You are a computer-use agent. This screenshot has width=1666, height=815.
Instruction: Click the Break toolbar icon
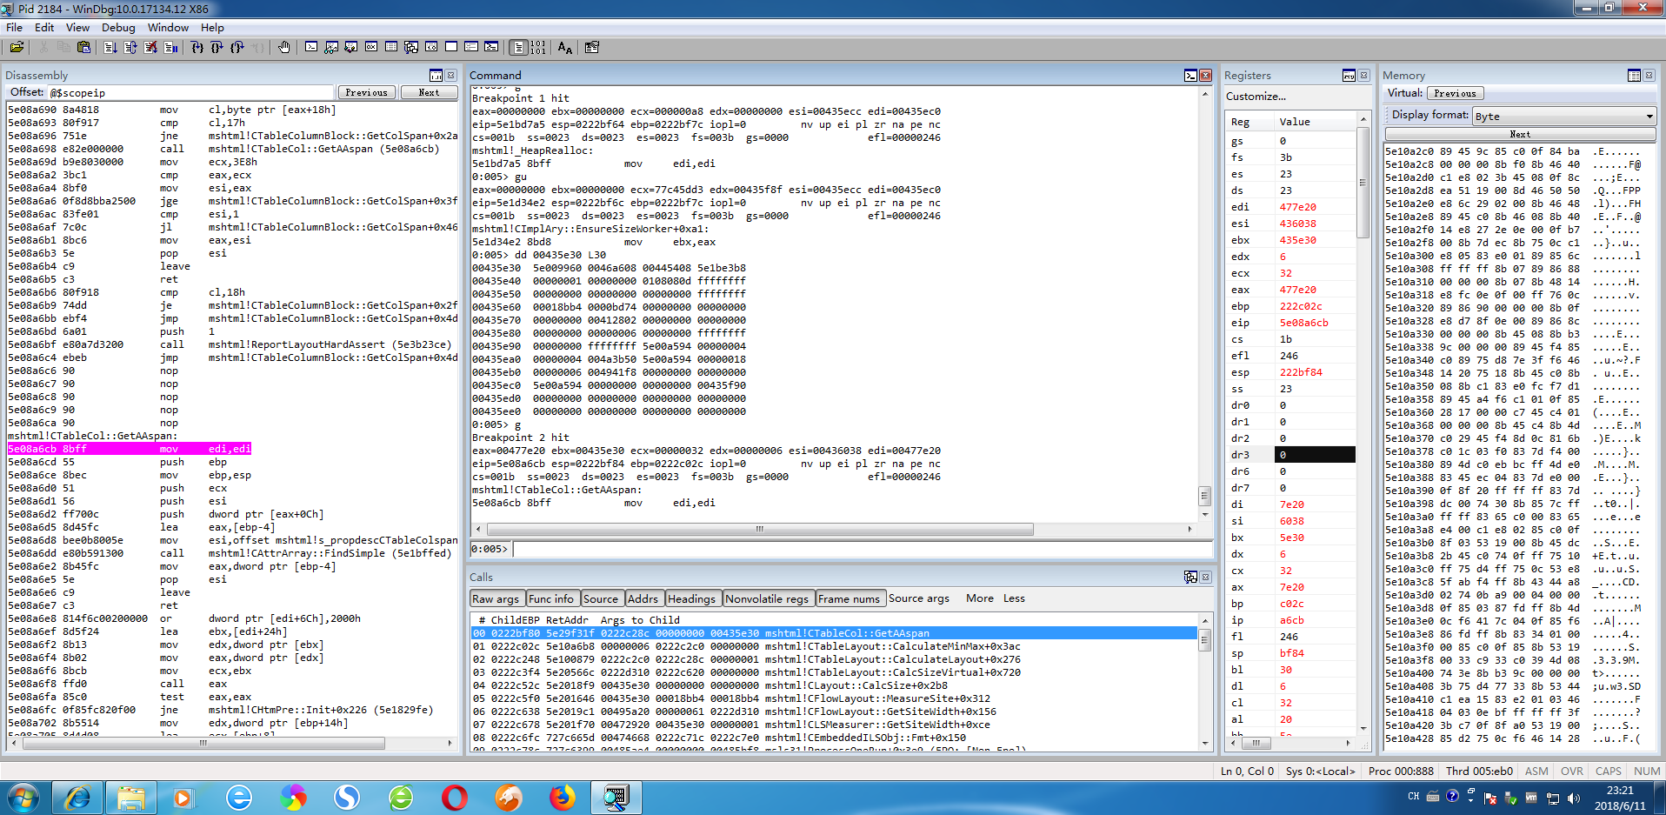tap(170, 47)
